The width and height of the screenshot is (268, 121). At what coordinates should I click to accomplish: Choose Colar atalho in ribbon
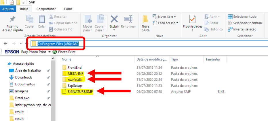tap(61, 29)
